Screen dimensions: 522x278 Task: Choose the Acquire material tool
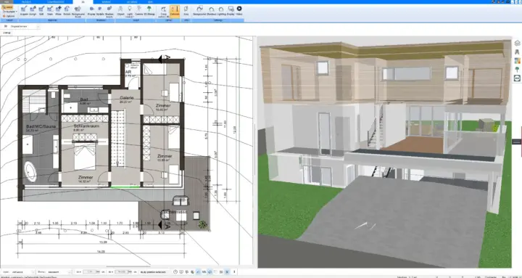click(x=24, y=11)
